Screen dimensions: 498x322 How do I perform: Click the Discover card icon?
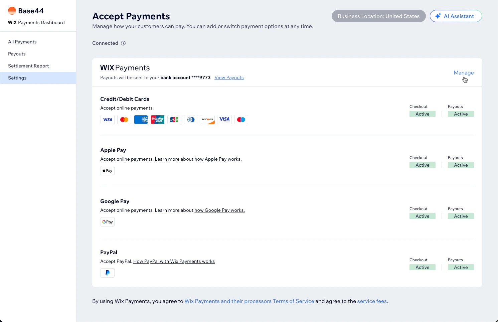click(x=207, y=119)
